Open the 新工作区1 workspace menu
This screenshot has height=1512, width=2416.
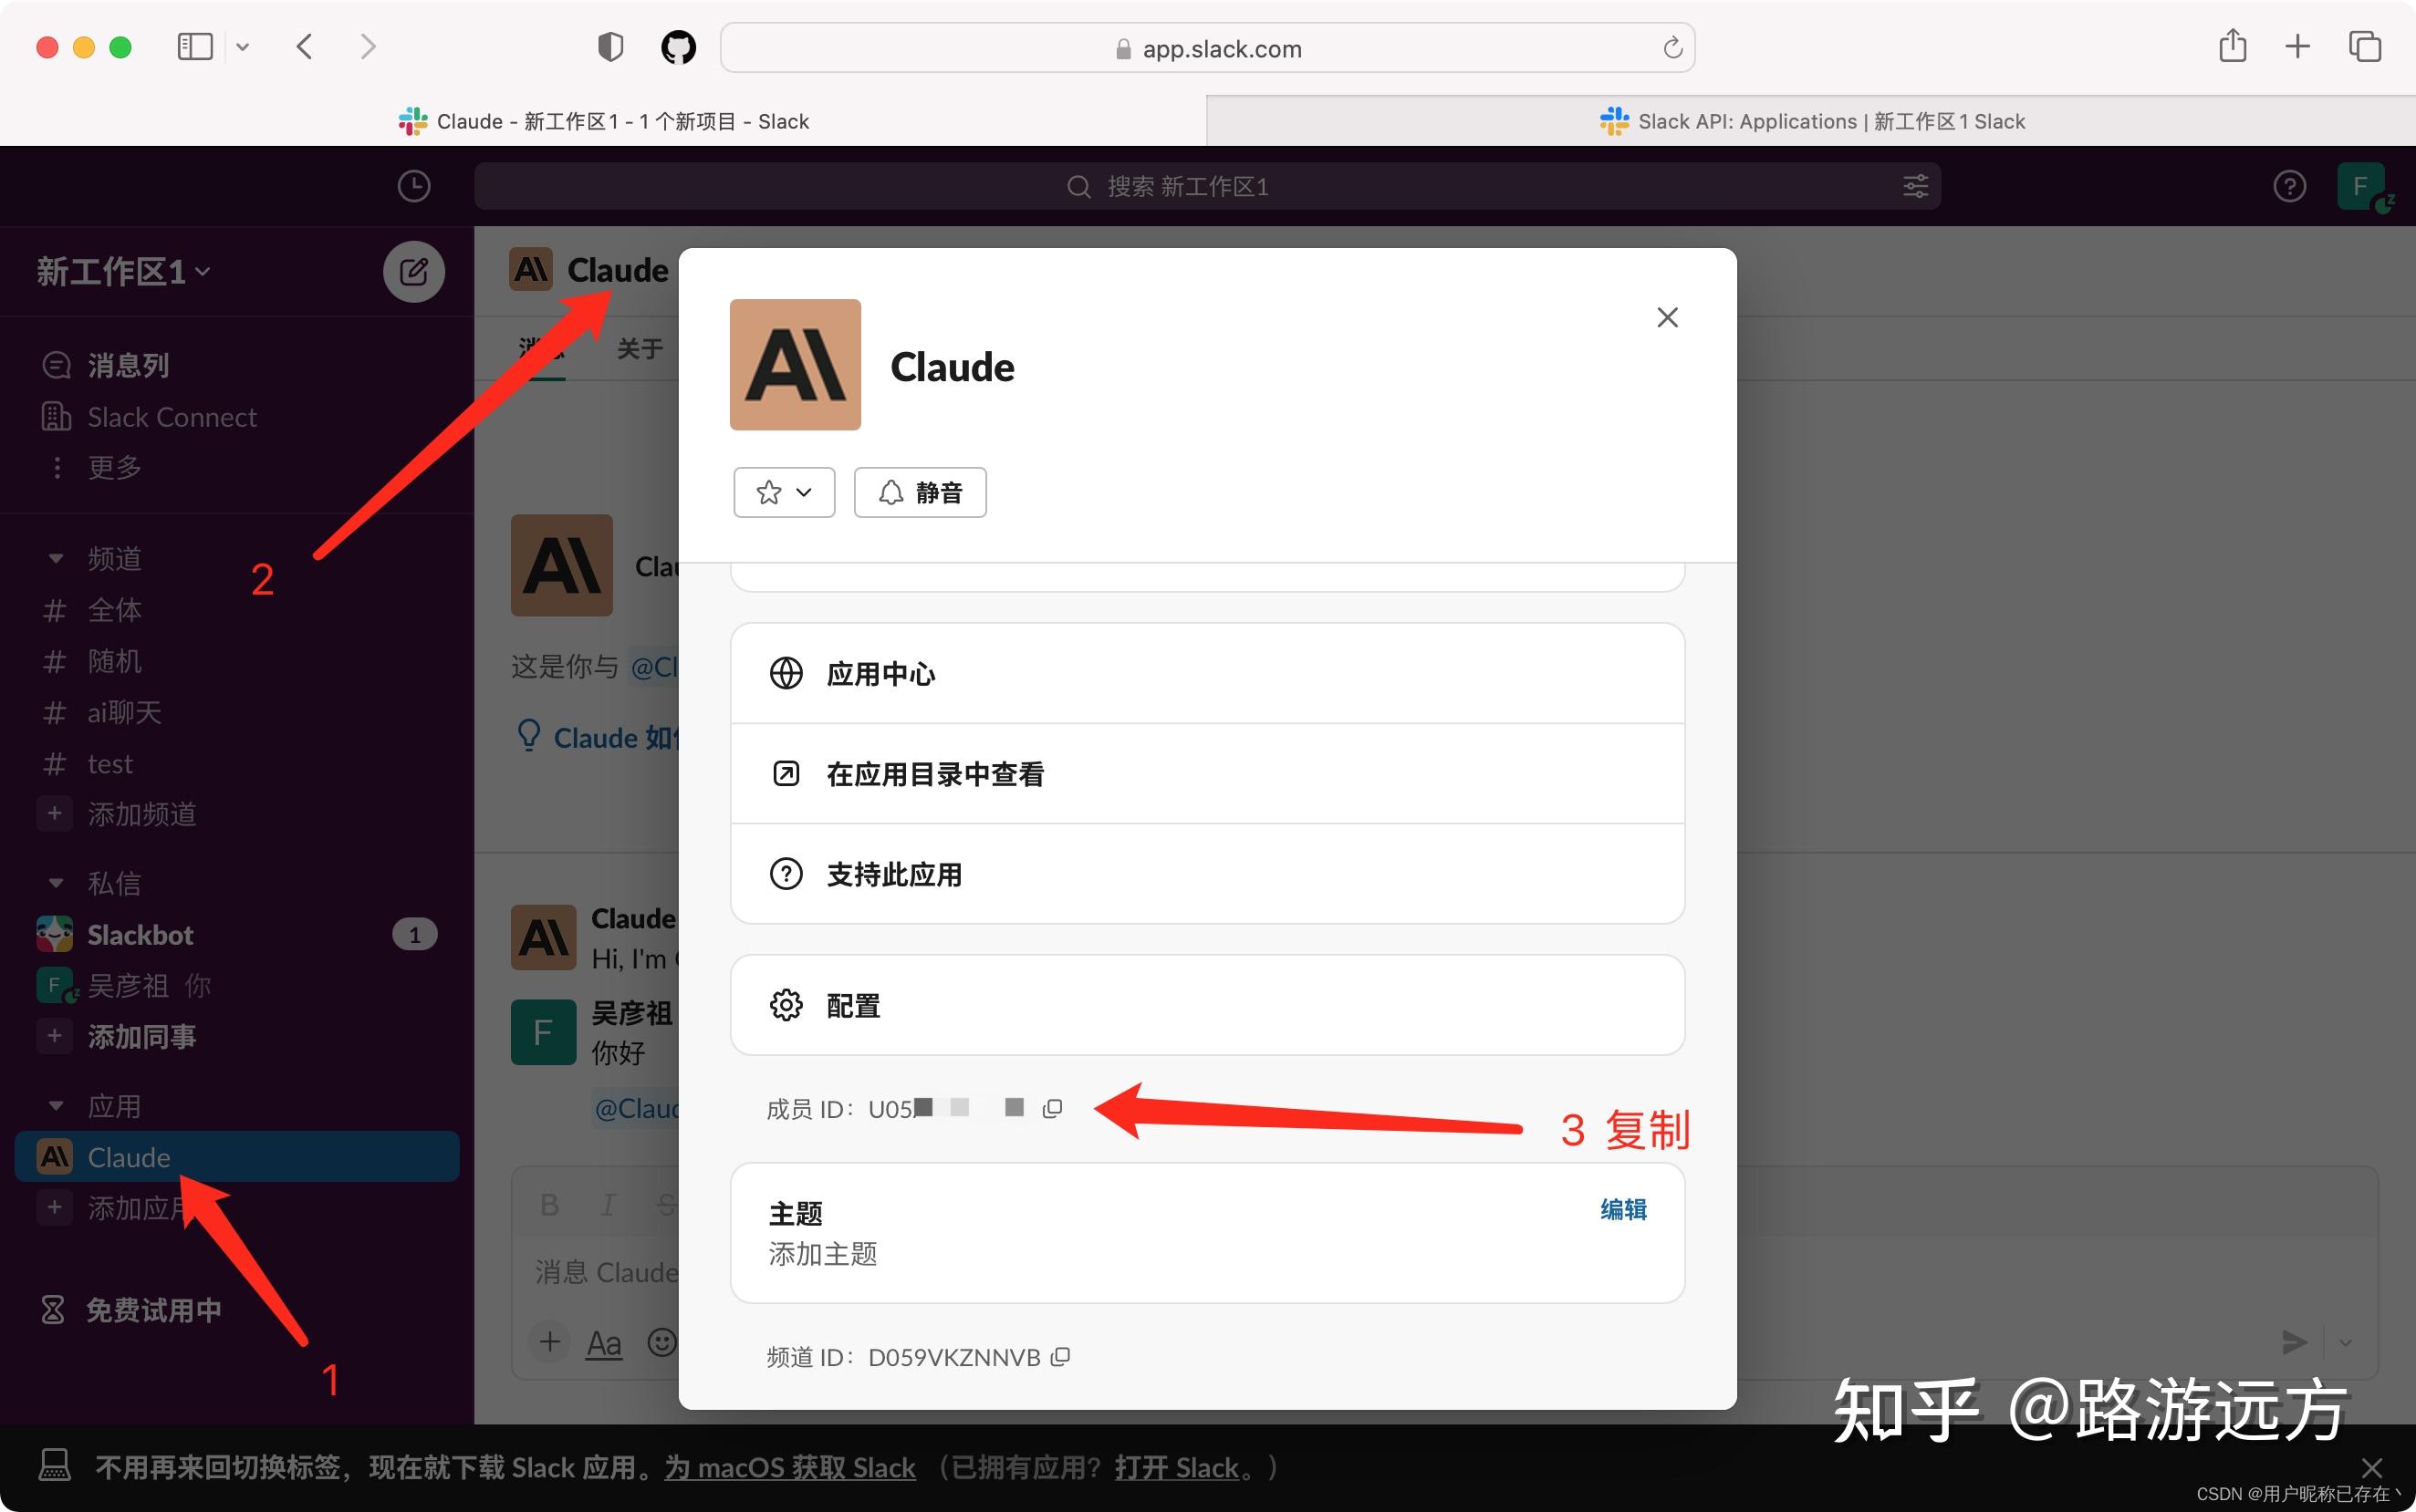pos(120,271)
